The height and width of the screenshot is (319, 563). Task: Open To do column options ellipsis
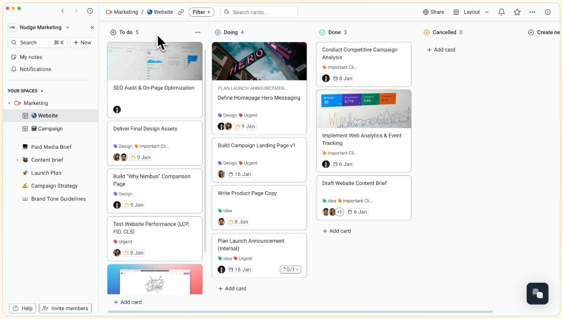pos(198,32)
